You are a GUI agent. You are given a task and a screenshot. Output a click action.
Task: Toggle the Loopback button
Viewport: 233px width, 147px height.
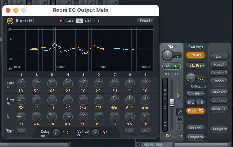click(x=195, y=137)
